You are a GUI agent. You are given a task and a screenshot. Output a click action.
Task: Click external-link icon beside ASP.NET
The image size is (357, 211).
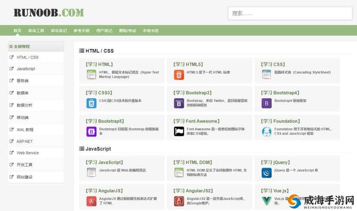(x=11, y=141)
